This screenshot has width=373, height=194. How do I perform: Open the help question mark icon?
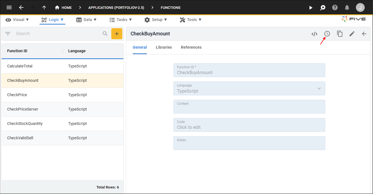click(x=335, y=7)
